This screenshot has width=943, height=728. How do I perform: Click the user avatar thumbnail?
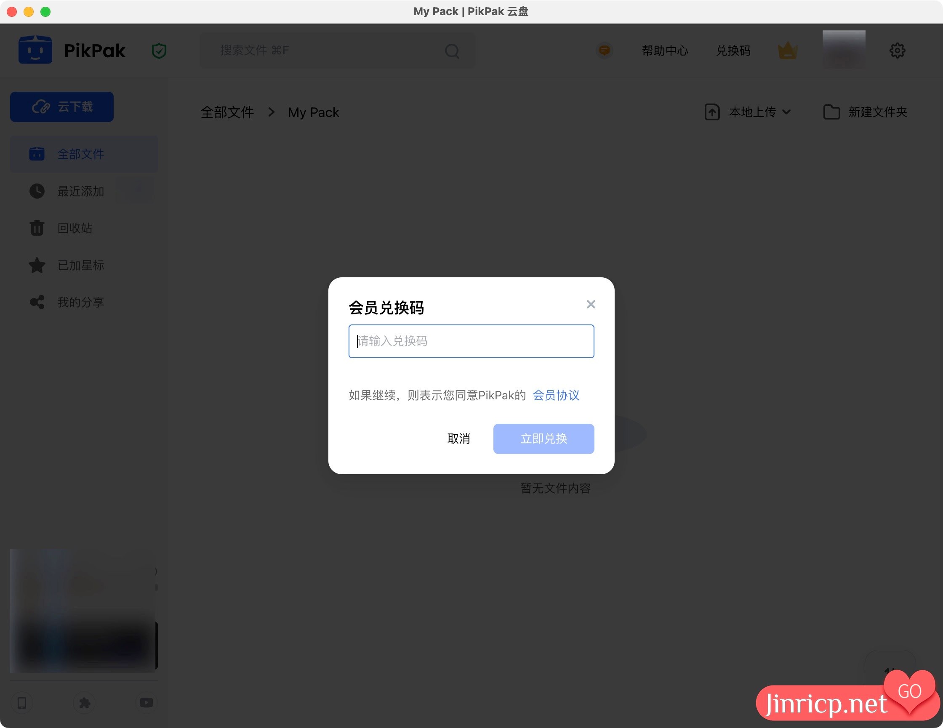pyautogui.click(x=844, y=50)
